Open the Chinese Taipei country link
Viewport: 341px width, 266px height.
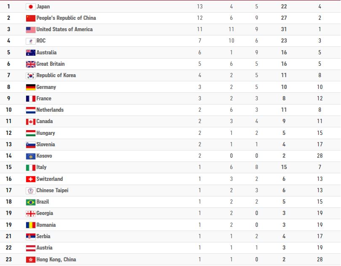[52, 191]
